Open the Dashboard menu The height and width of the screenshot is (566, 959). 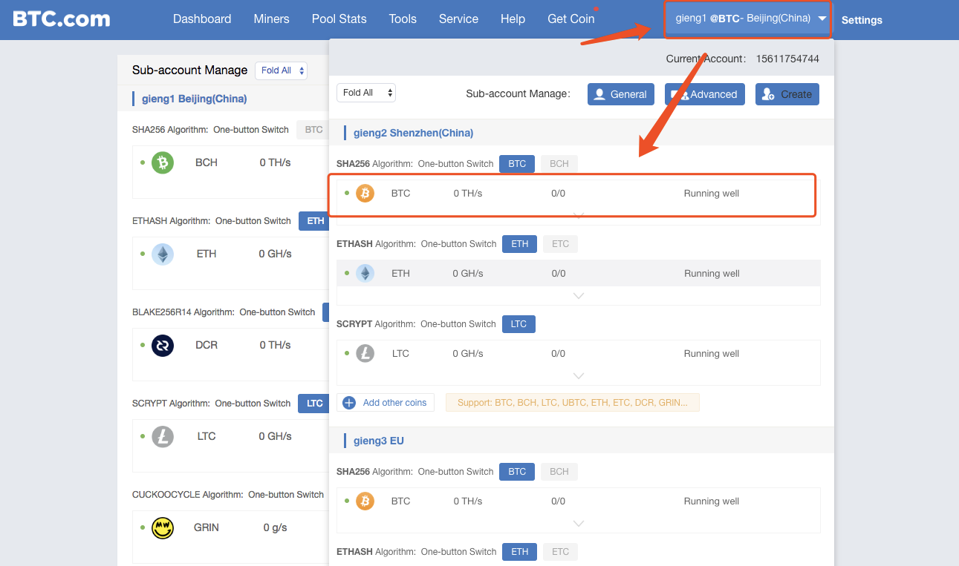point(202,19)
